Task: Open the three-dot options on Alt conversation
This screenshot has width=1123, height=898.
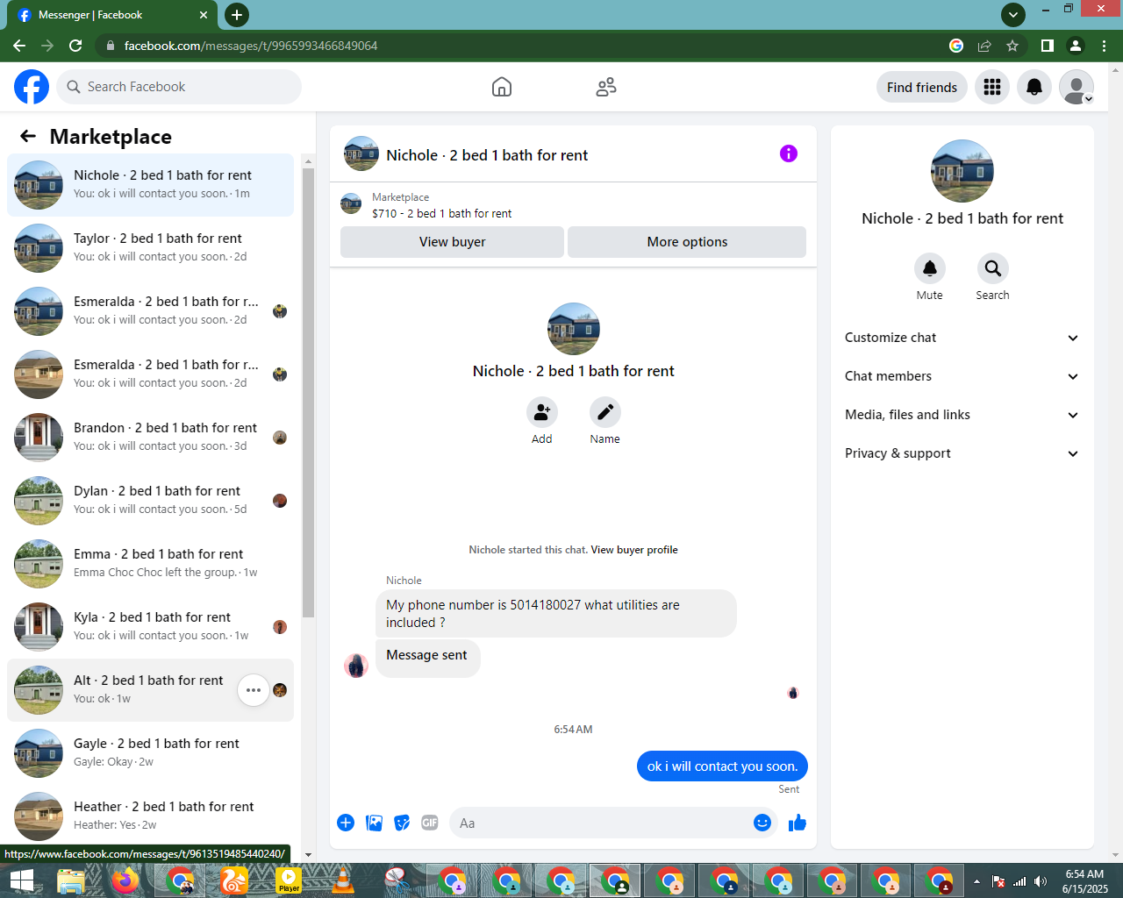Action: point(254,690)
